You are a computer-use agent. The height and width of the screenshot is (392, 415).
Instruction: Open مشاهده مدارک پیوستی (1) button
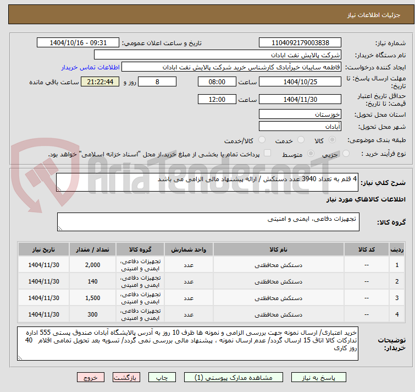[234, 378]
